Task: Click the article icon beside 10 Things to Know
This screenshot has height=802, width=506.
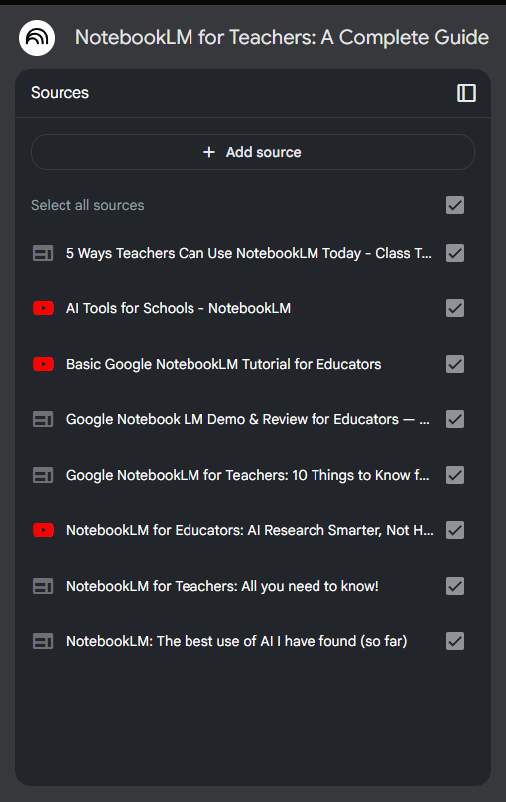Action: pos(43,475)
